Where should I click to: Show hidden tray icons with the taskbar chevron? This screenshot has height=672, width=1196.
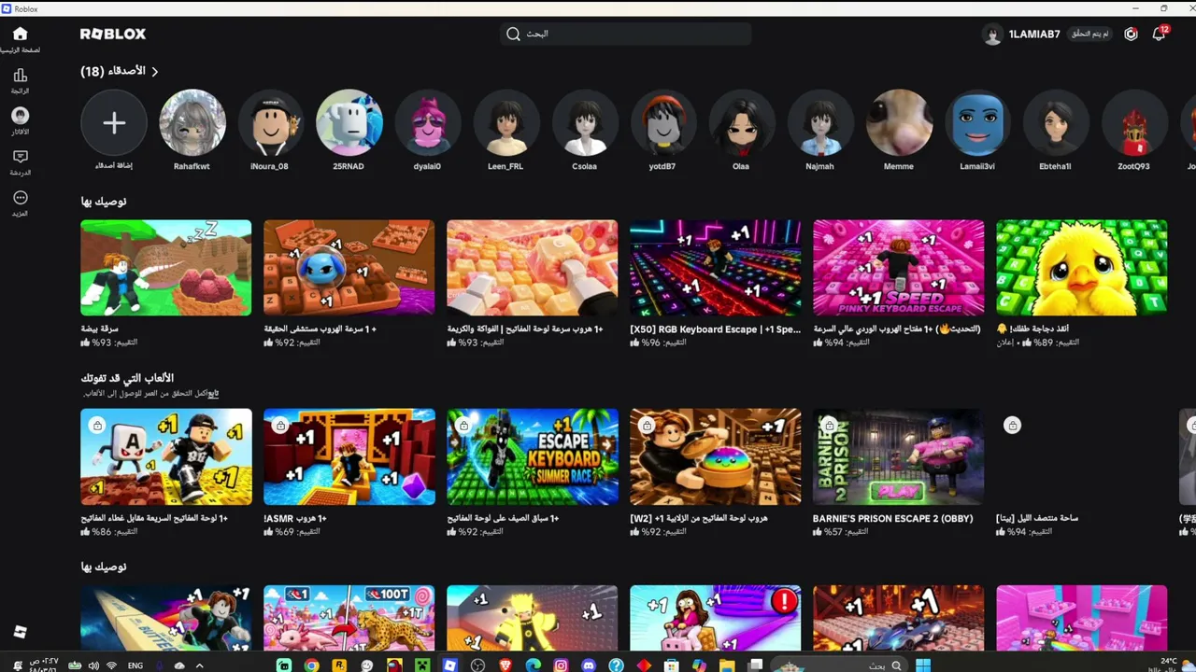(200, 665)
